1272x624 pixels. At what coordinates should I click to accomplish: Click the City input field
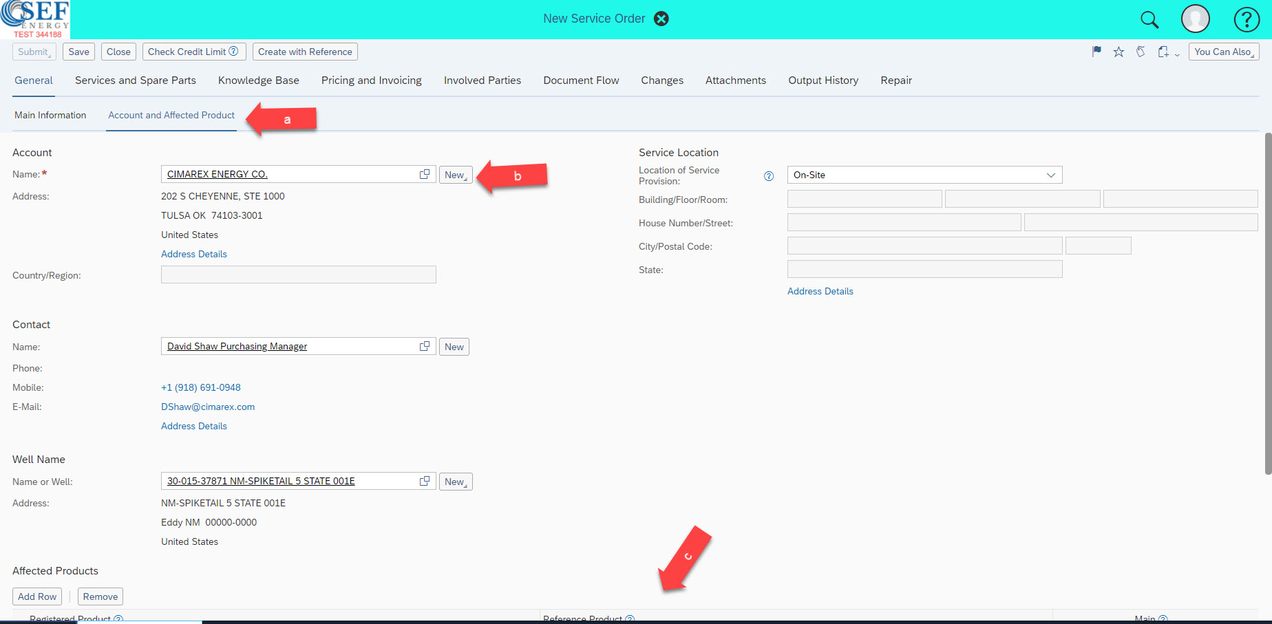pyautogui.click(x=925, y=246)
